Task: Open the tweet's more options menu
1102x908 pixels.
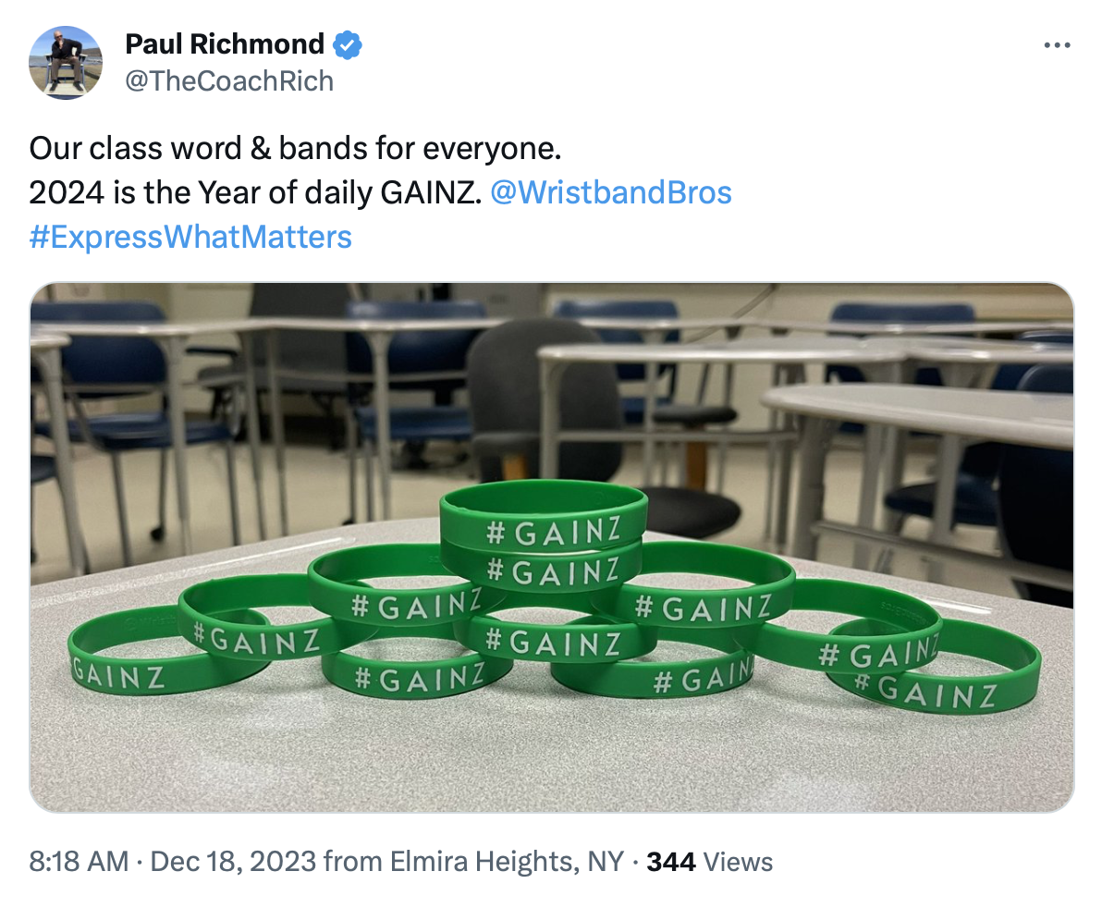Action: point(1056,45)
